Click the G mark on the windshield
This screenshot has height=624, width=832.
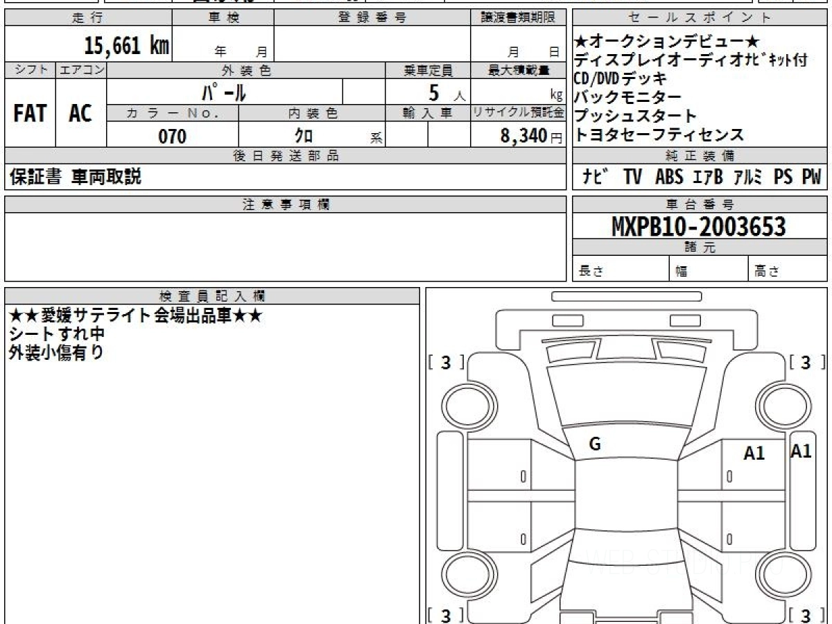click(x=594, y=444)
